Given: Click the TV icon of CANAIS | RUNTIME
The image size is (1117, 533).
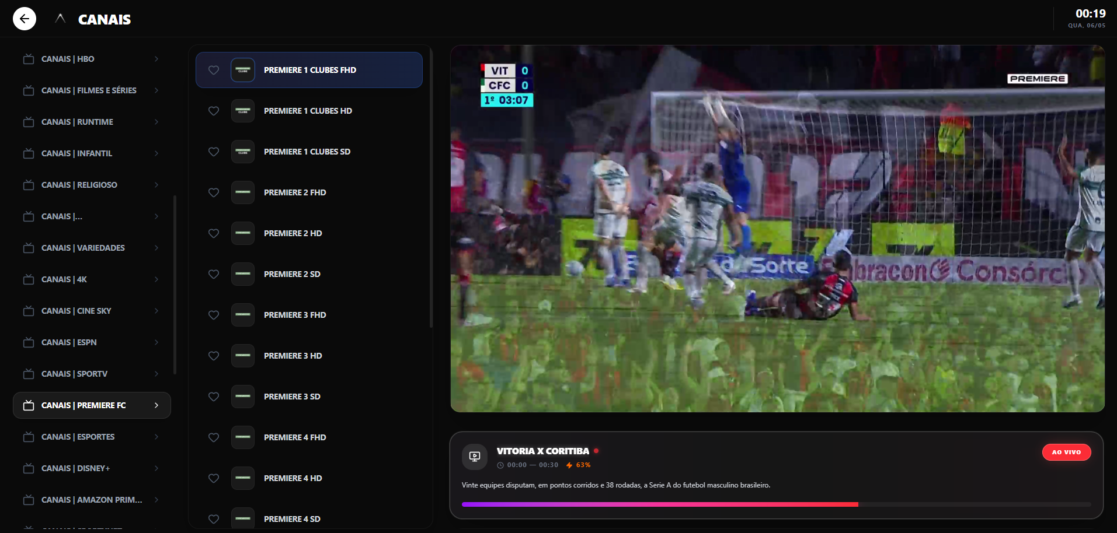Looking at the screenshot, I should tap(28, 122).
